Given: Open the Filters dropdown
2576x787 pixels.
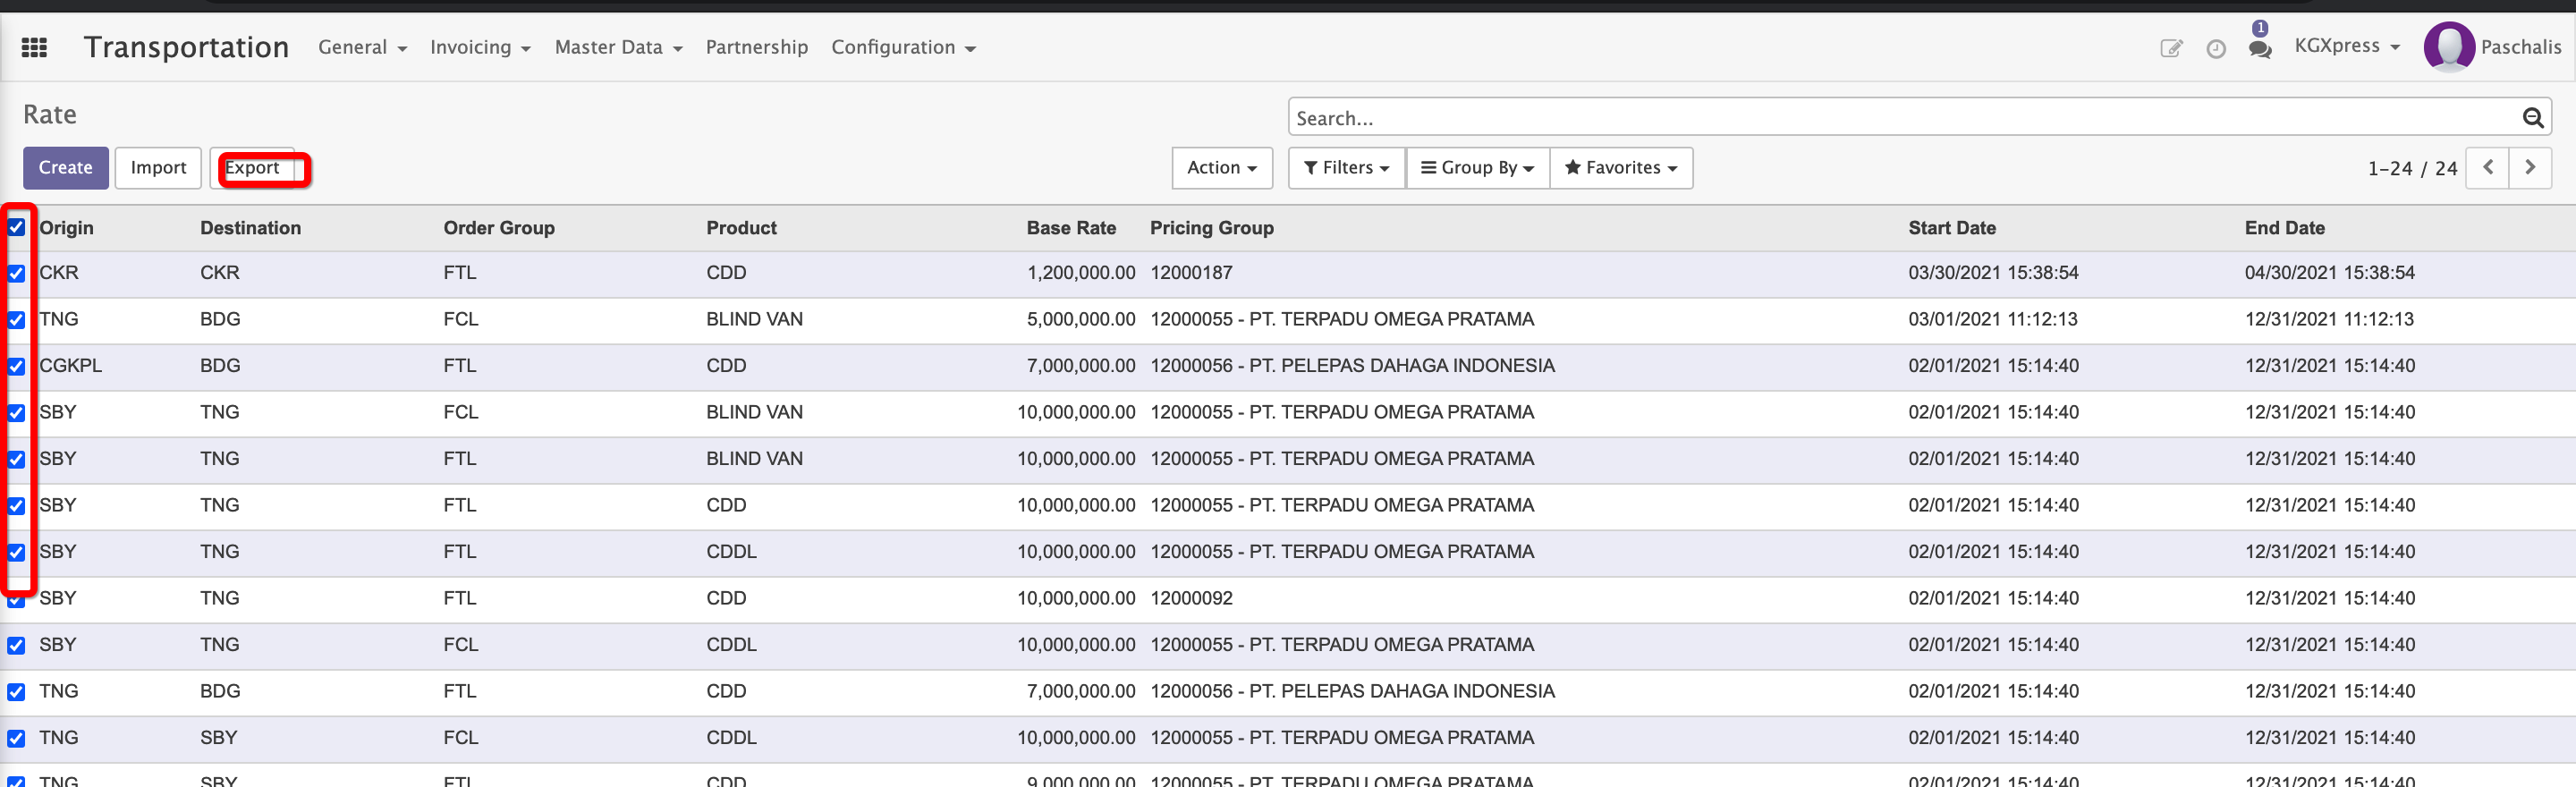Looking at the screenshot, I should 1346,167.
